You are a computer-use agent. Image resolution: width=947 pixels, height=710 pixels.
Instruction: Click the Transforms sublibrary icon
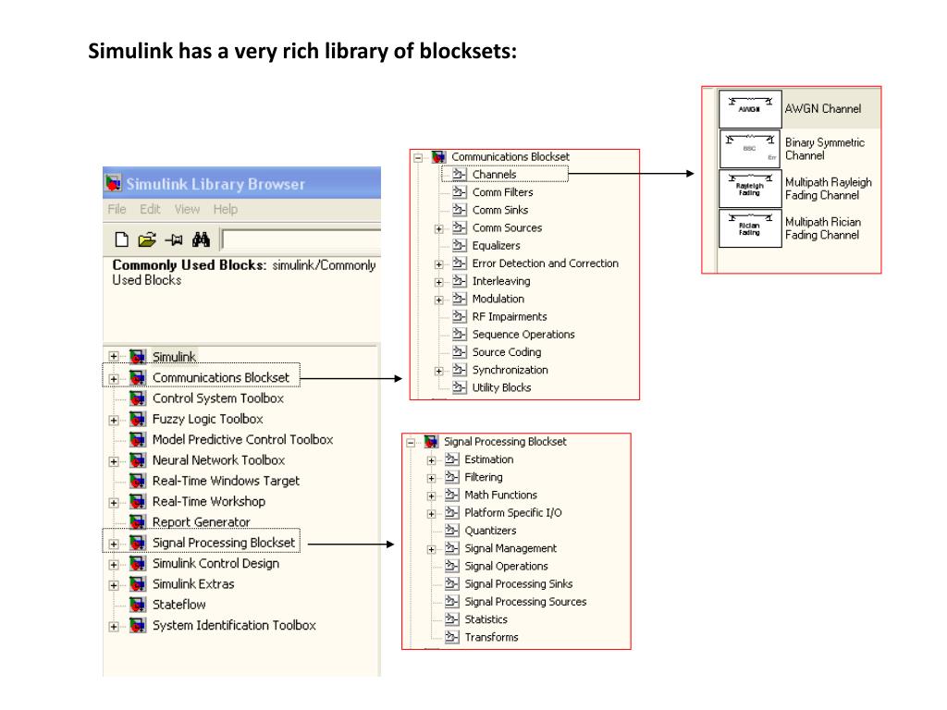[451, 636]
